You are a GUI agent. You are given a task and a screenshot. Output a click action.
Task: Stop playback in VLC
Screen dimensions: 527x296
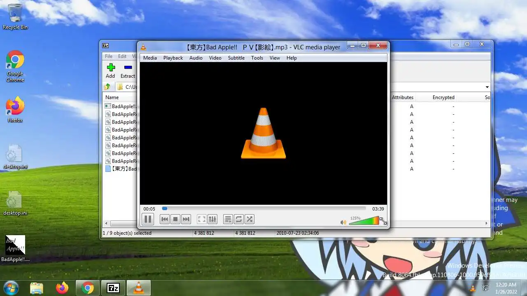point(175,219)
